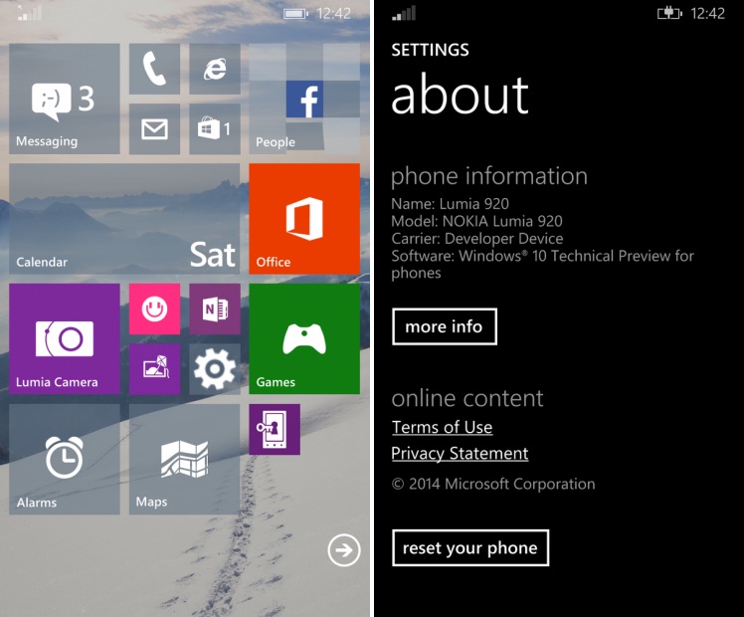This screenshot has width=744, height=617.
Task: Tap the start screen signal bars
Action: coord(29,13)
